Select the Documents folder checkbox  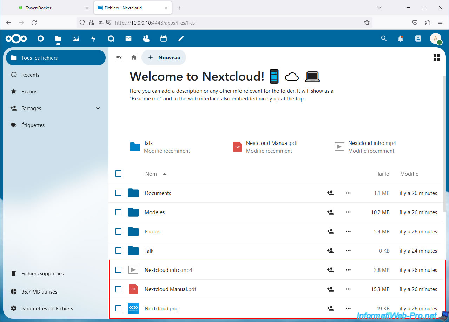point(118,193)
